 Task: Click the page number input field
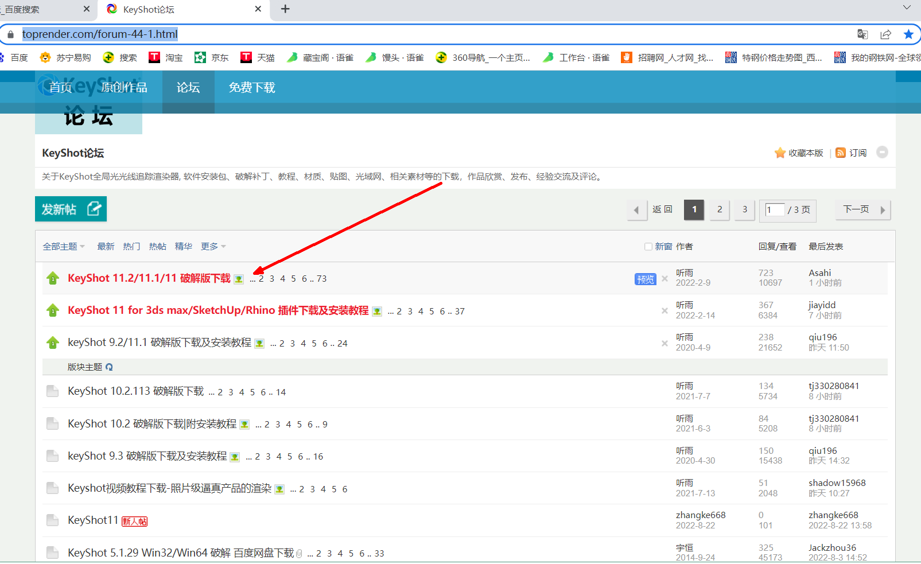point(775,210)
